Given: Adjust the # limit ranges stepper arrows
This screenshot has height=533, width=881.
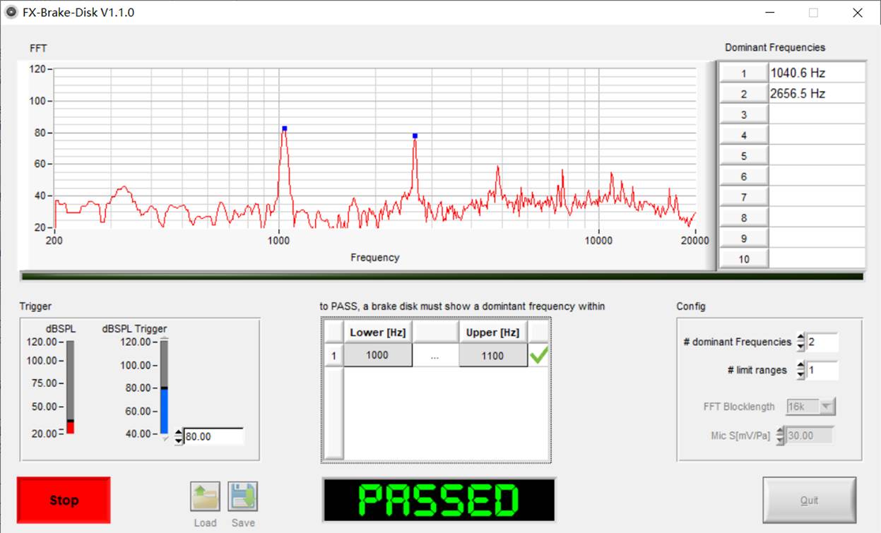Looking at the screenshot, I should pyautogui.click(x=800, y=370).
